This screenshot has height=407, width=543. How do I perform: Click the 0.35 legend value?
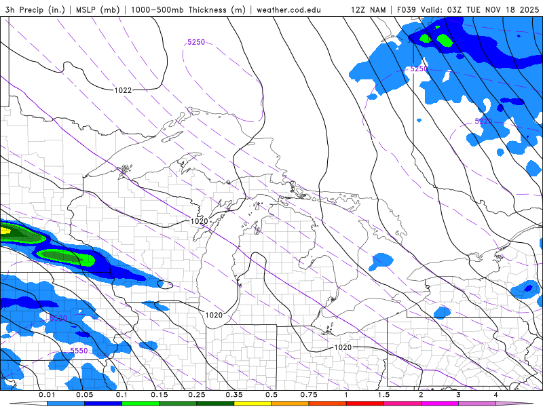234,395
